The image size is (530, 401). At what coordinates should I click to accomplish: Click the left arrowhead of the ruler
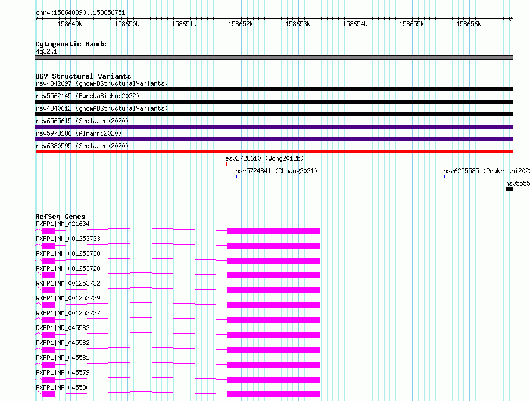37,19
